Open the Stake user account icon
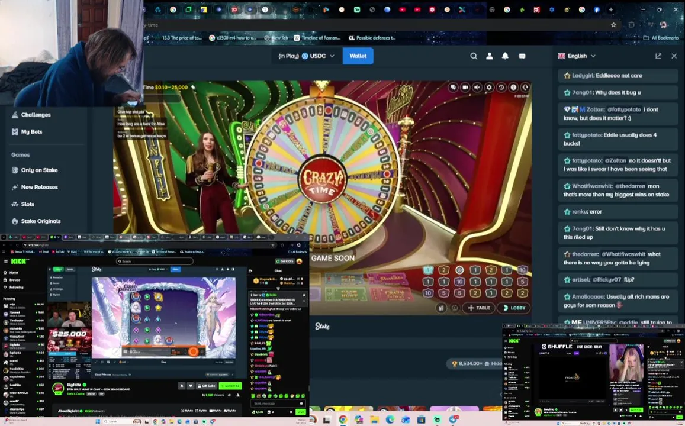 490,56
